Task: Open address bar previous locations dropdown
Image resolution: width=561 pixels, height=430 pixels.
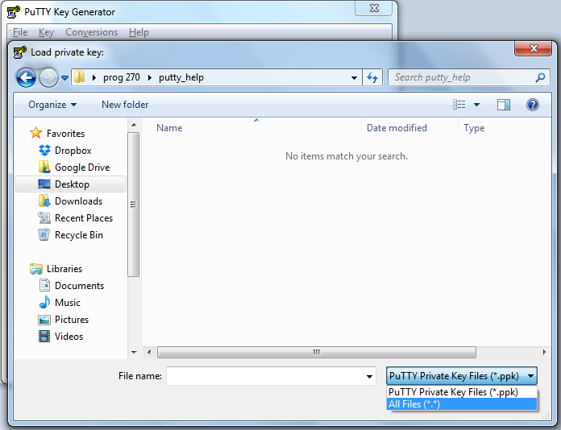Action: tap(354, 77)
